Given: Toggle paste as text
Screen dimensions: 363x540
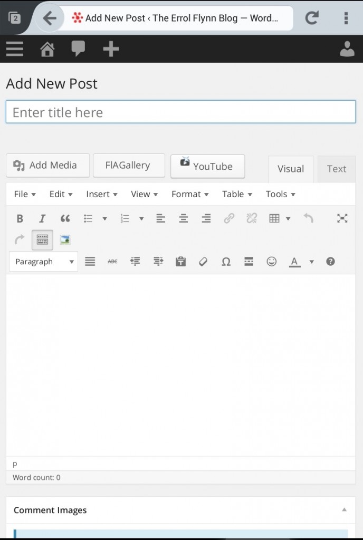Looking at the screenshot, I should point(181,262).
